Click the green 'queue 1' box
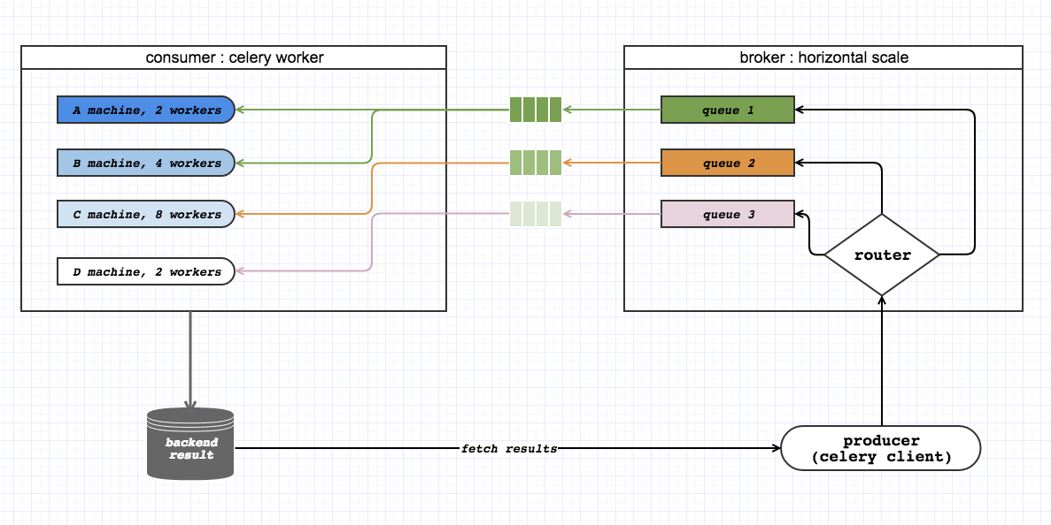This screenshot has height=525, width=1051. 728,110
